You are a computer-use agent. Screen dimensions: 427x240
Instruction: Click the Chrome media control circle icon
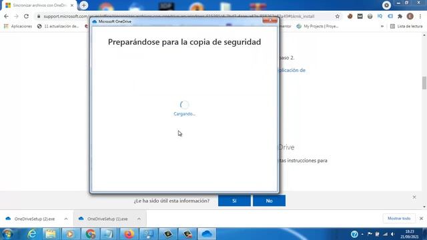pos(386,5)
